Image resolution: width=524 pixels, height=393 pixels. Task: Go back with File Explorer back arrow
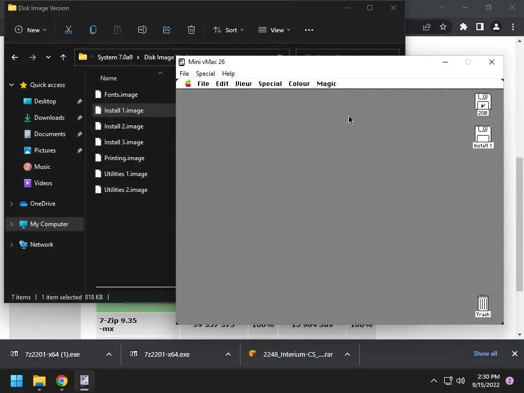pyautogui.click(x=15, y=57)
